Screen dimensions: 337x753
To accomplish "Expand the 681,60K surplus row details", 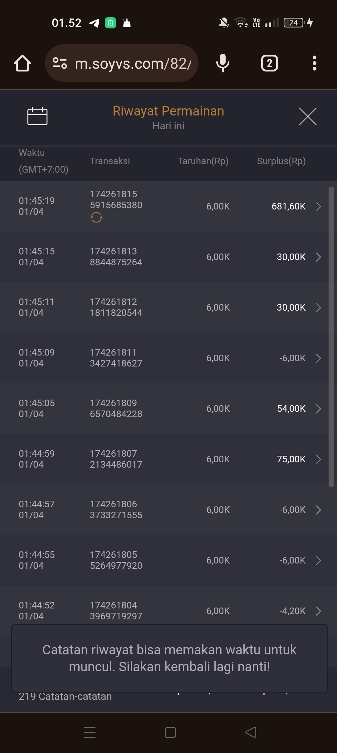I will 318,206.
